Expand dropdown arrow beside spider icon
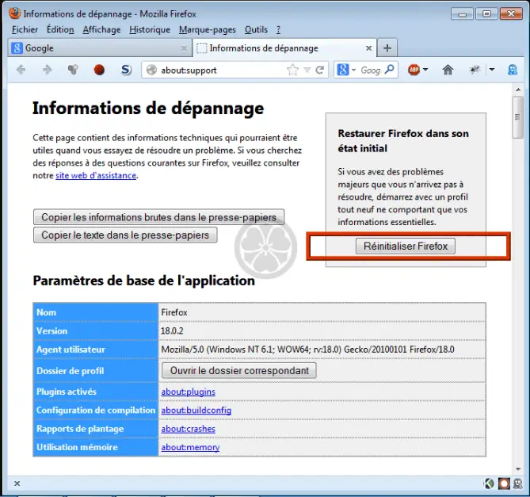The image size is (530, 497). click(492, 70)
